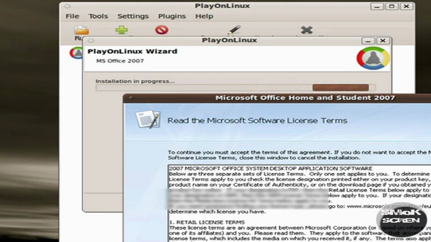Image resolution: width=431 pixels, height=242 pixels.
Task: Click the pencil Configure toolbar icon
Action: (x=234, y=30)
